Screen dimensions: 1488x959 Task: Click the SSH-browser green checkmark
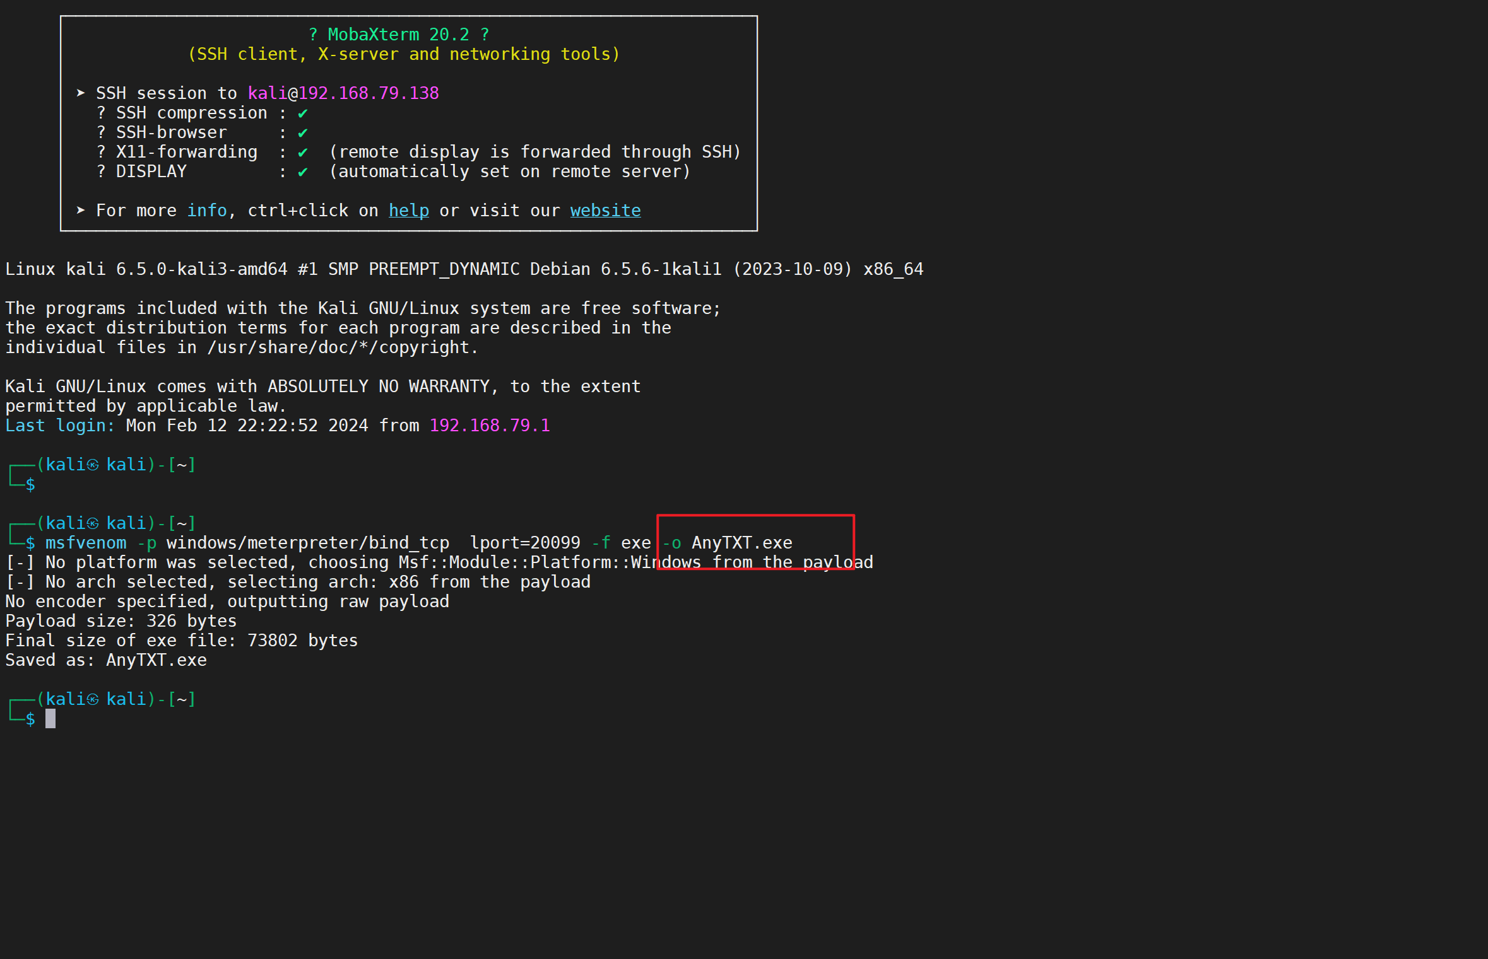tap(303, 133)
